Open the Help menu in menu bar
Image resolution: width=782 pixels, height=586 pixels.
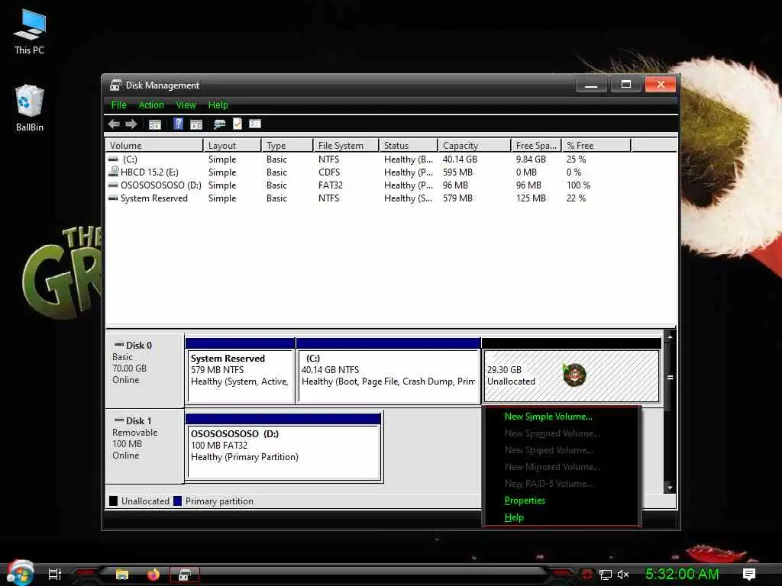(x=218, y=105)
